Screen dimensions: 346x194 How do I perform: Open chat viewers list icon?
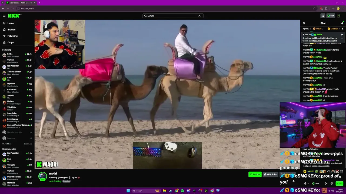coord(342,23)
